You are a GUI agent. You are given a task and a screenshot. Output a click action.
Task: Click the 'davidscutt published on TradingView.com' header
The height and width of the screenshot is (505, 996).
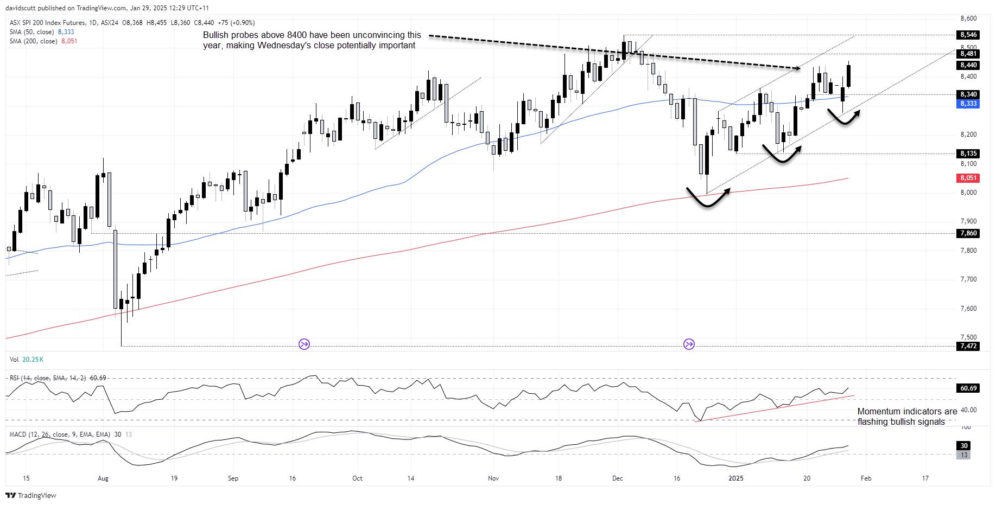pos(107,8)
